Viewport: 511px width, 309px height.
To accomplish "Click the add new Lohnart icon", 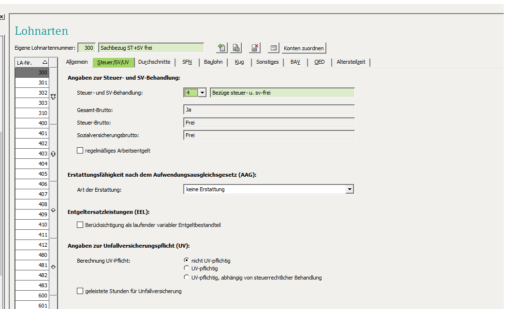I will coord(222,48).
